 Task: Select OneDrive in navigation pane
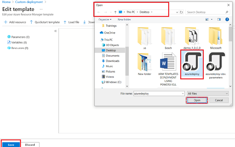click(x=107, y=33)
